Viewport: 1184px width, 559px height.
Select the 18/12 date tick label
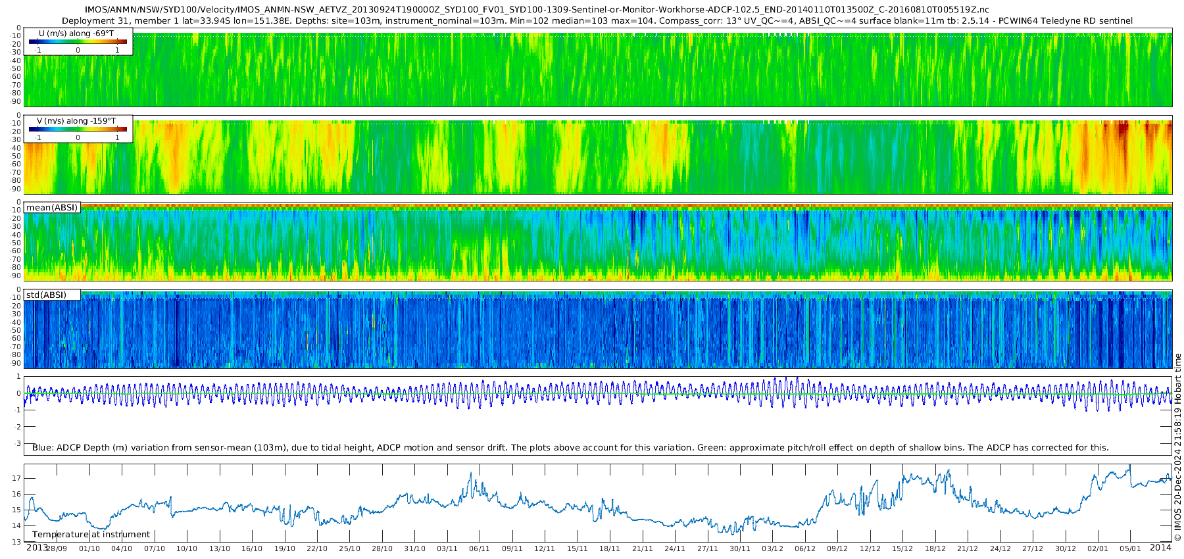935,548
